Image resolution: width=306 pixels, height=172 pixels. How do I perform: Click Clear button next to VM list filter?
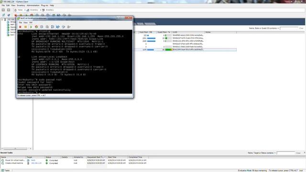coord(301,28)
